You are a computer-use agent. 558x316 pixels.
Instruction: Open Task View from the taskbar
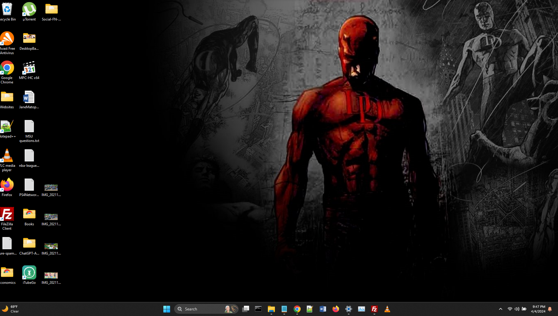click(x=246, y=309)
